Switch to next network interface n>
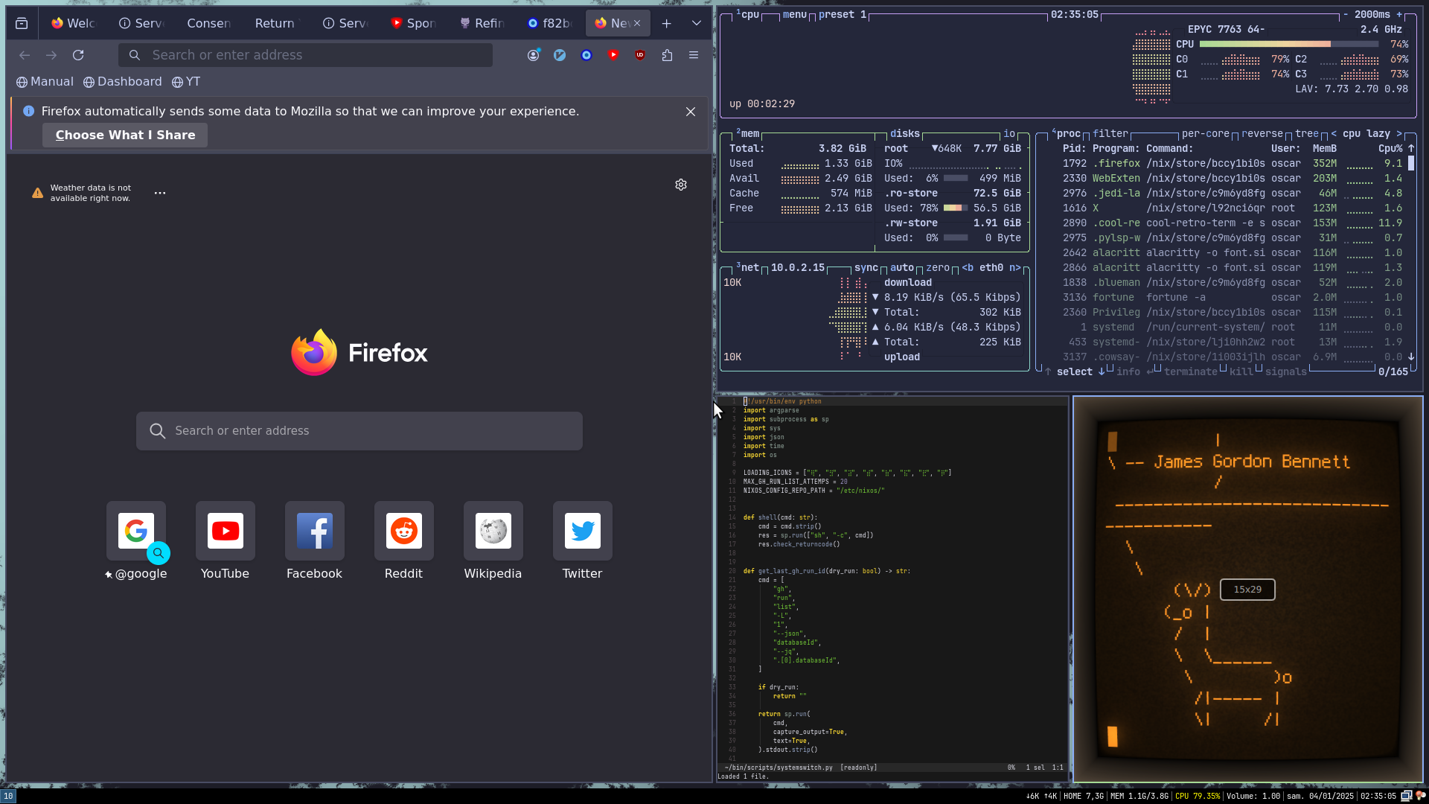Viewport: 1429px width, 804px height. click(1015, 268)
